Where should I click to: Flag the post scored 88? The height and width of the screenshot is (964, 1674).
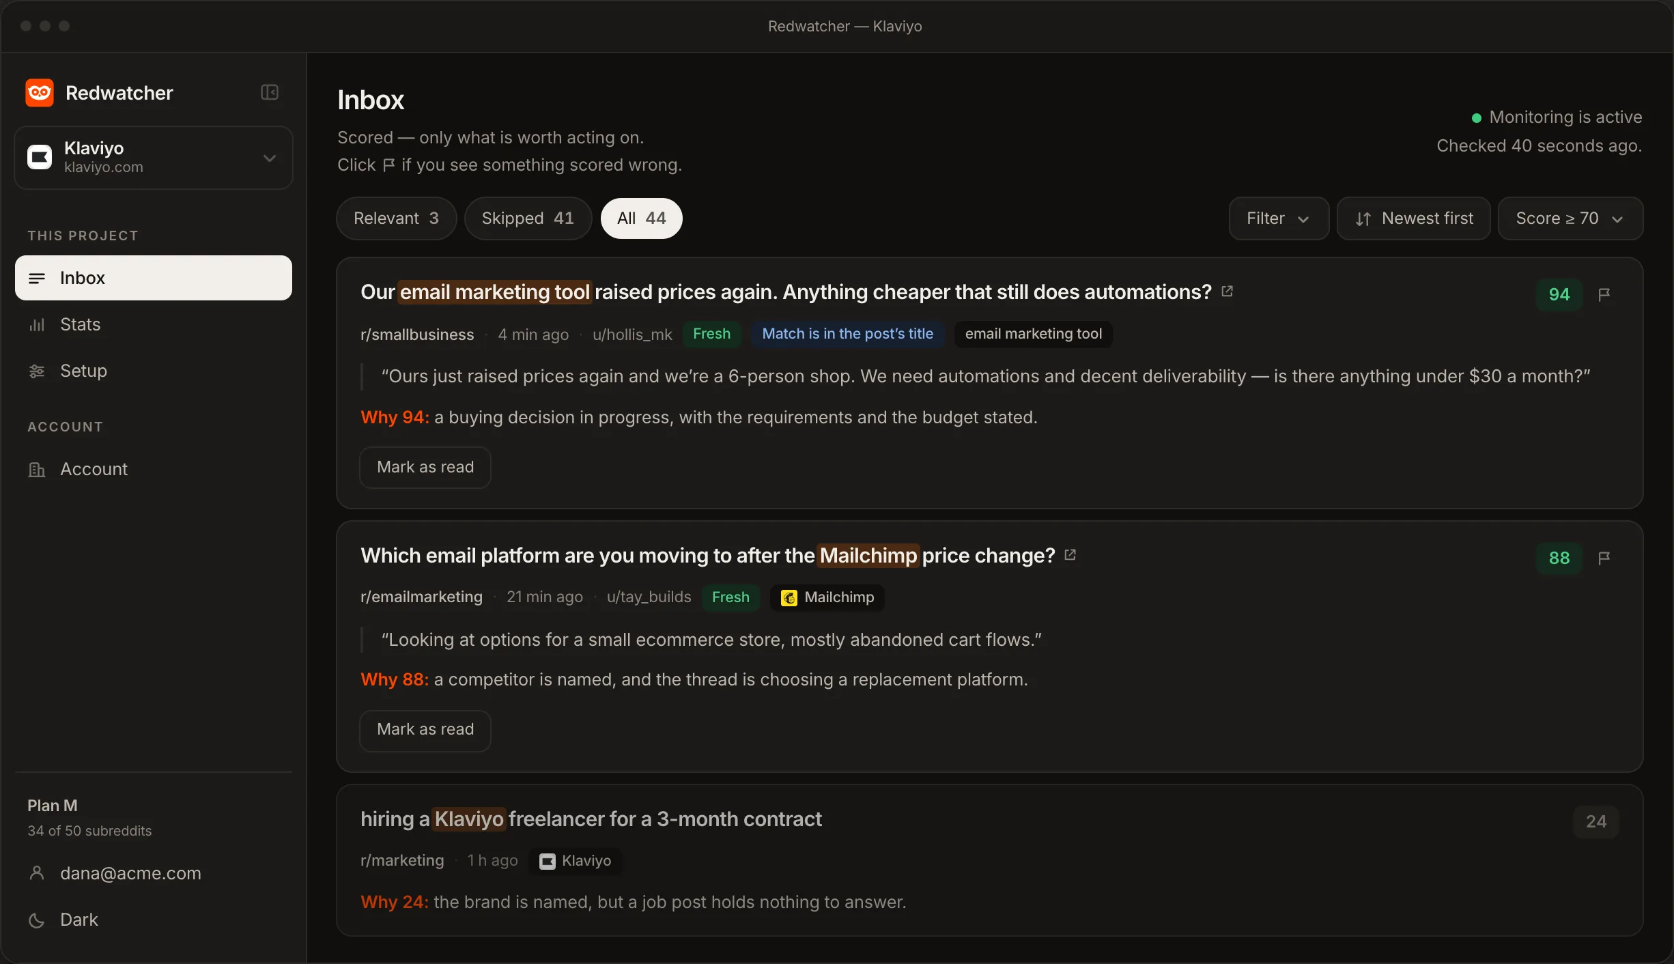pyautogui.click(x=1604, y=558)
